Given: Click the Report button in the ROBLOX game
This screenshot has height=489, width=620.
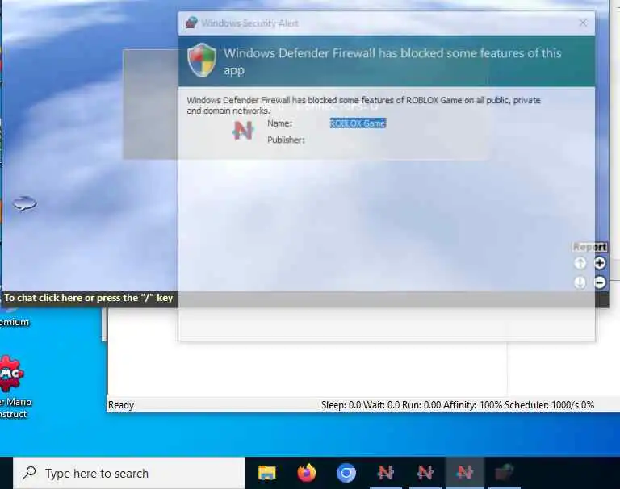Looking at the screenshot, I should coord(589,247).
